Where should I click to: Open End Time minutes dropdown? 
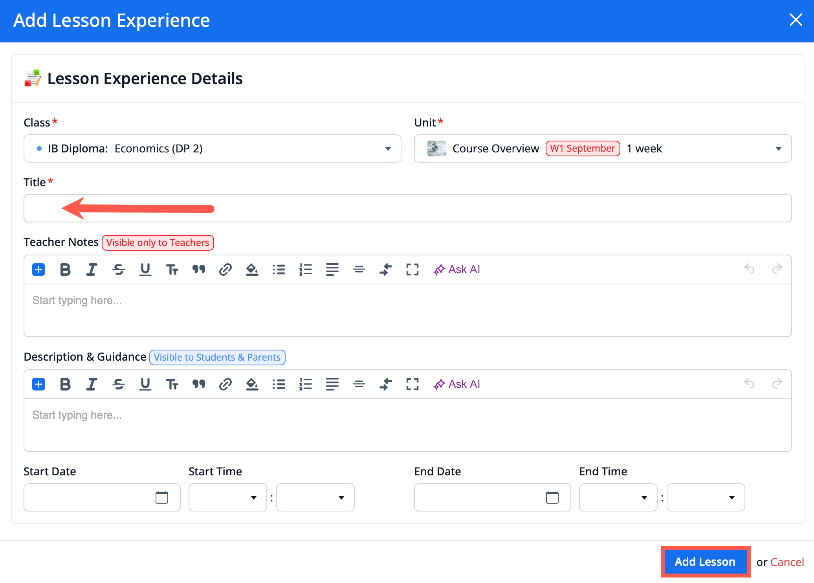pyautogui.click(x=706, y=497)
